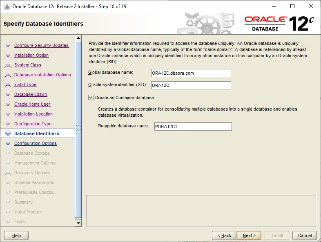
Task: Return to the Install Type step
Action: click(x=25, y=84)
